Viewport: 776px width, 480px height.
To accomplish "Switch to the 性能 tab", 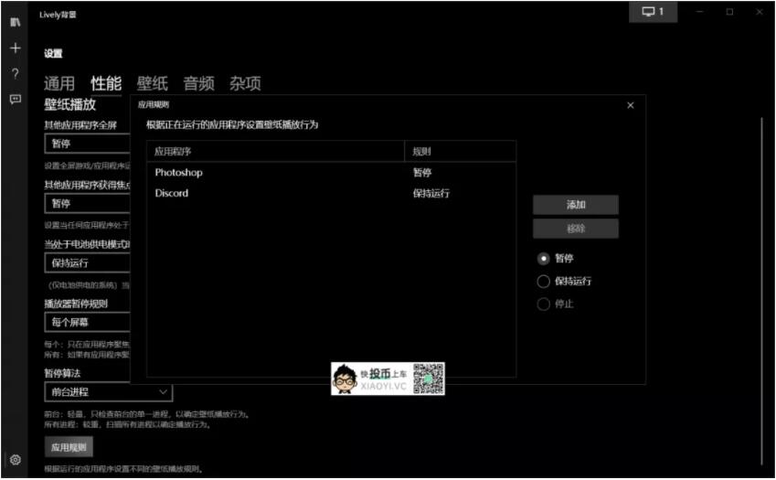I will tap(106, 83).
